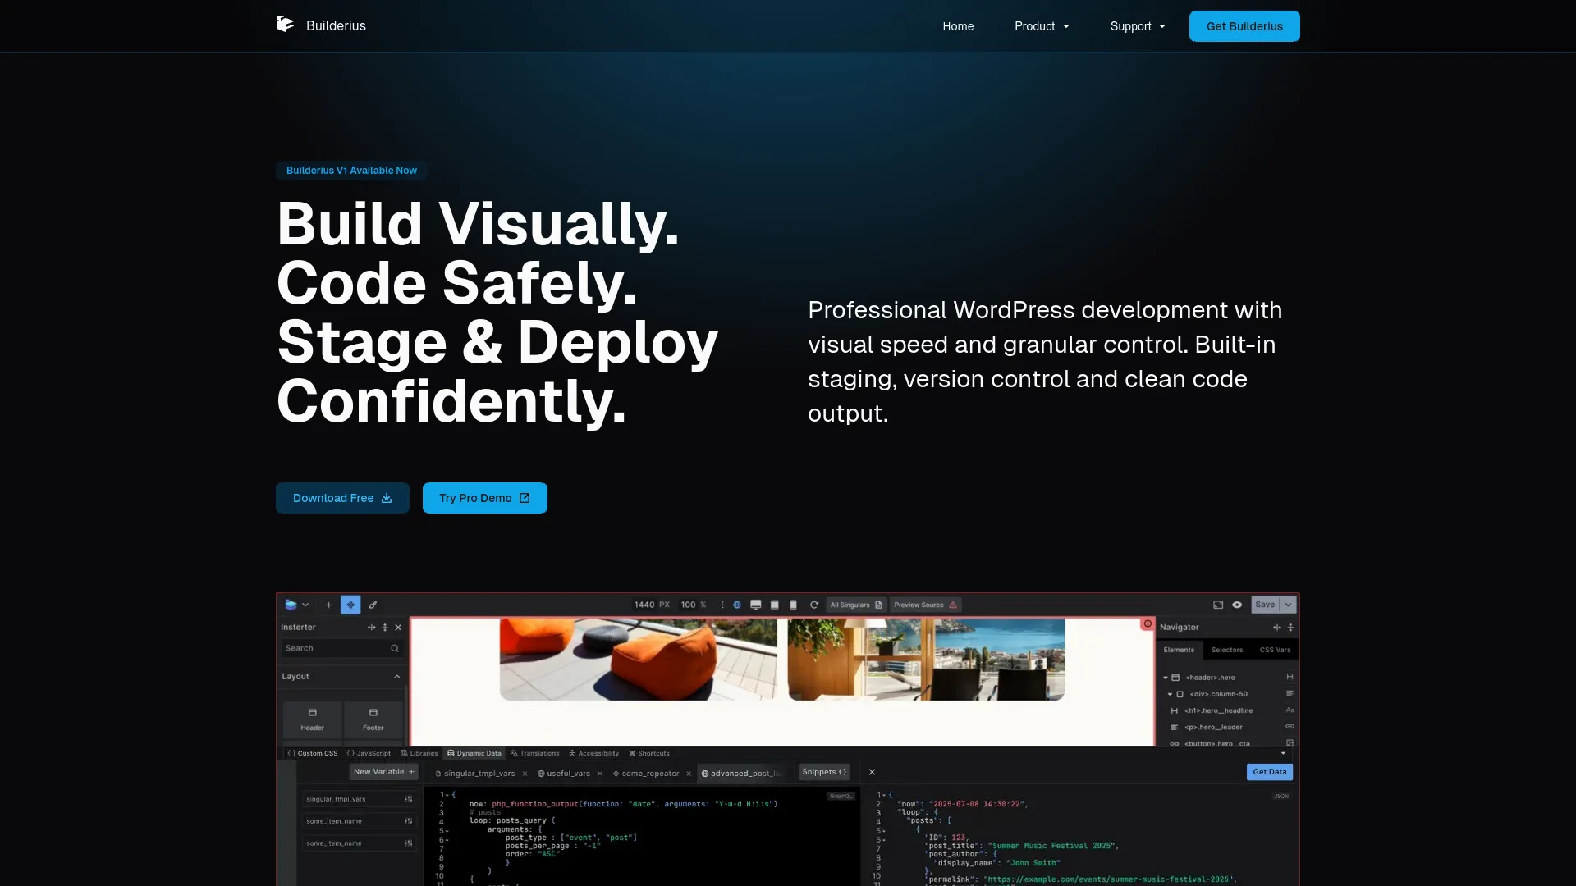1576x886 pixels.
Task: Toggle the preview eye icon
Action: coord(1237,605)
